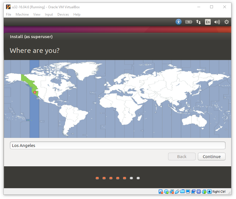Open the En keyboard layout indicator
Screen dimensions: 236x199
click(x=208, y=22)
